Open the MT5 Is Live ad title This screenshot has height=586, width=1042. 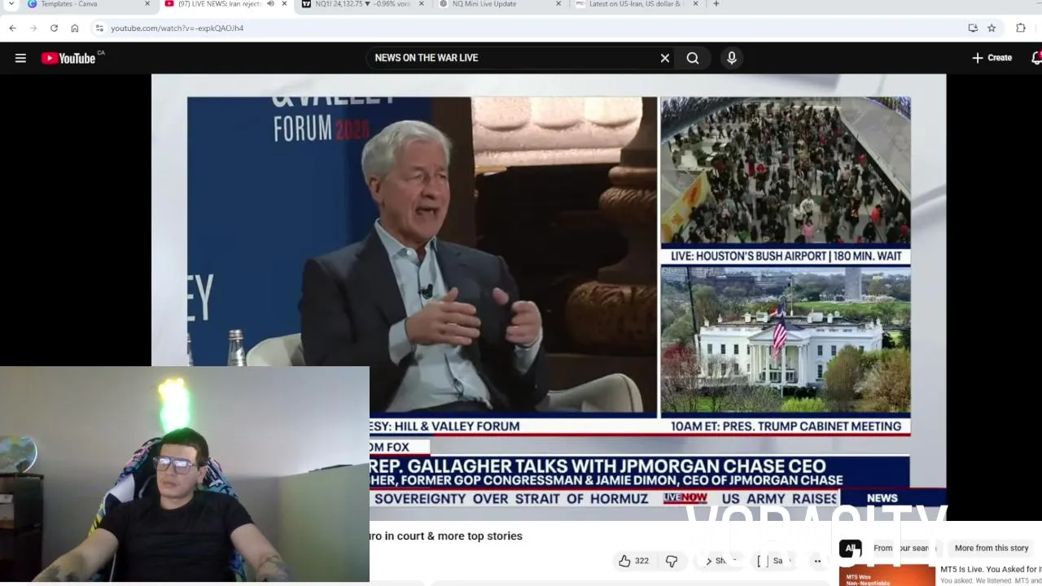point(991,569)
